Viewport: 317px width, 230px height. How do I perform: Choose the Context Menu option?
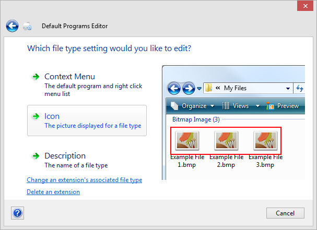[87, 85]
